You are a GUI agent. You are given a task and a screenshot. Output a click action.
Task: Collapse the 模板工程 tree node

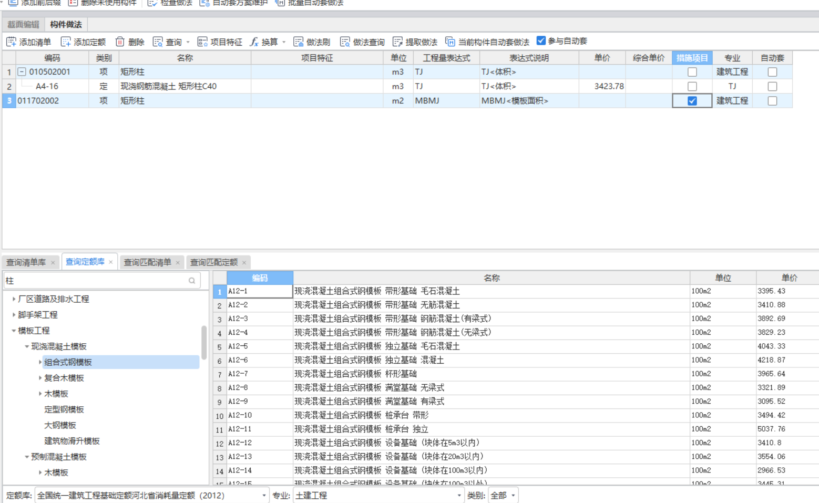click(x=14, y=331)
